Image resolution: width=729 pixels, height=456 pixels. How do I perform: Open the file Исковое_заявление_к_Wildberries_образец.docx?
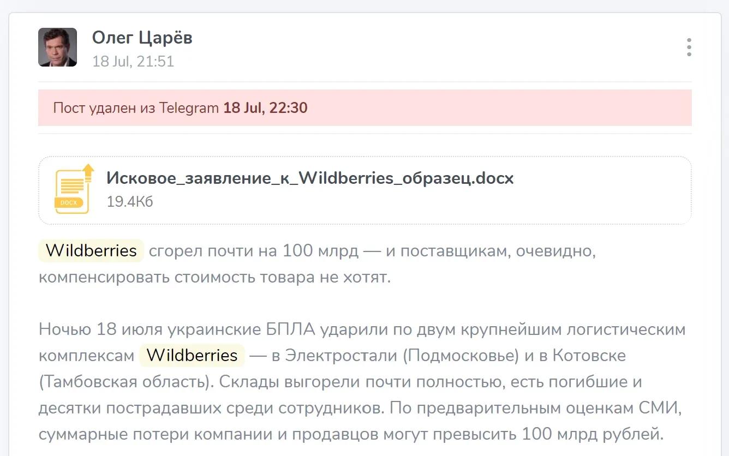(x=310, y=178)
